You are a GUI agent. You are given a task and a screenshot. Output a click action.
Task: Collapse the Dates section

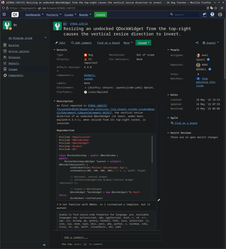(x=168, y=95)
